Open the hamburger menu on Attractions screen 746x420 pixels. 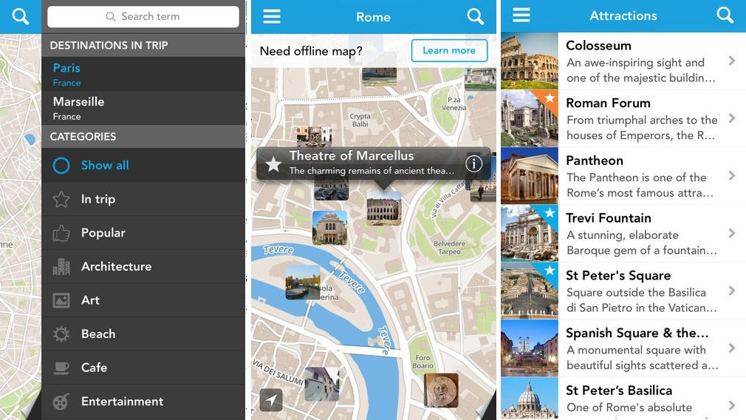coord(521,16)
